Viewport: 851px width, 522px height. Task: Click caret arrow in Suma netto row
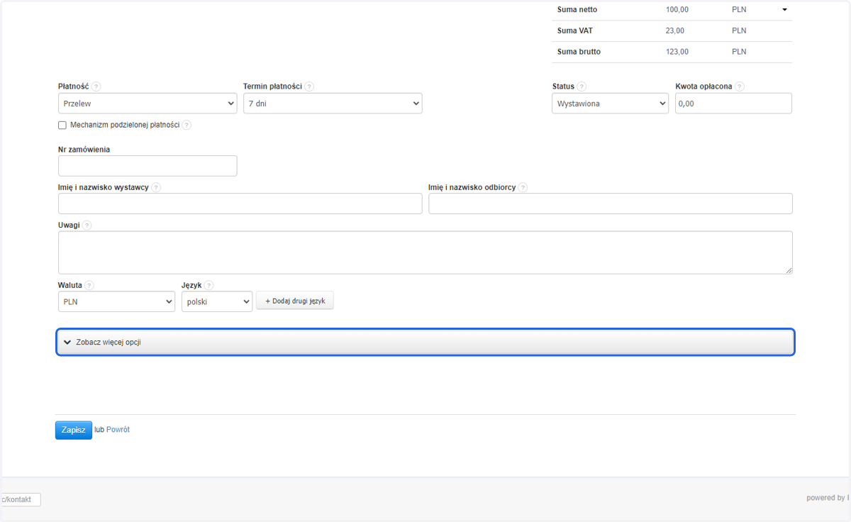(x=784, y=10)
